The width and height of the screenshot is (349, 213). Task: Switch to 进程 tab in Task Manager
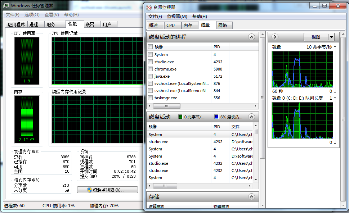point(36,24)
